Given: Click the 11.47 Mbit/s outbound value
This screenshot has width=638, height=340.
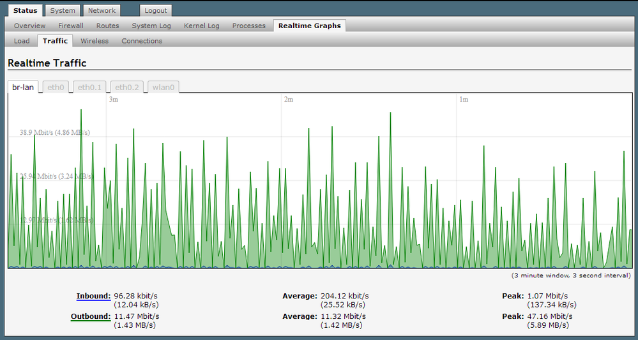Looking at the screenshot, I should pyautogui.click(x=137, y=316).
